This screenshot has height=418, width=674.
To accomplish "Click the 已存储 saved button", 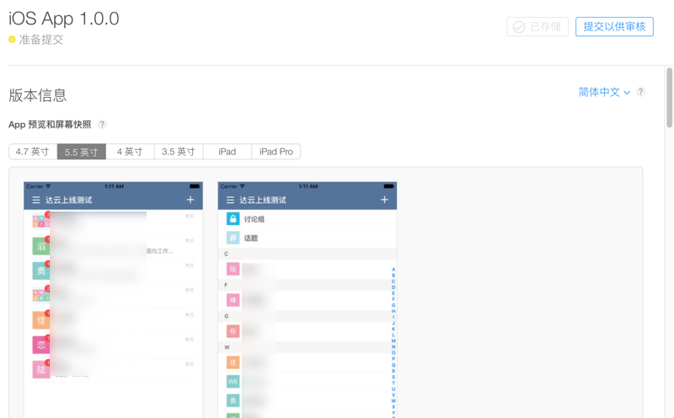I will pyautogui.click(x=538, y=27).
